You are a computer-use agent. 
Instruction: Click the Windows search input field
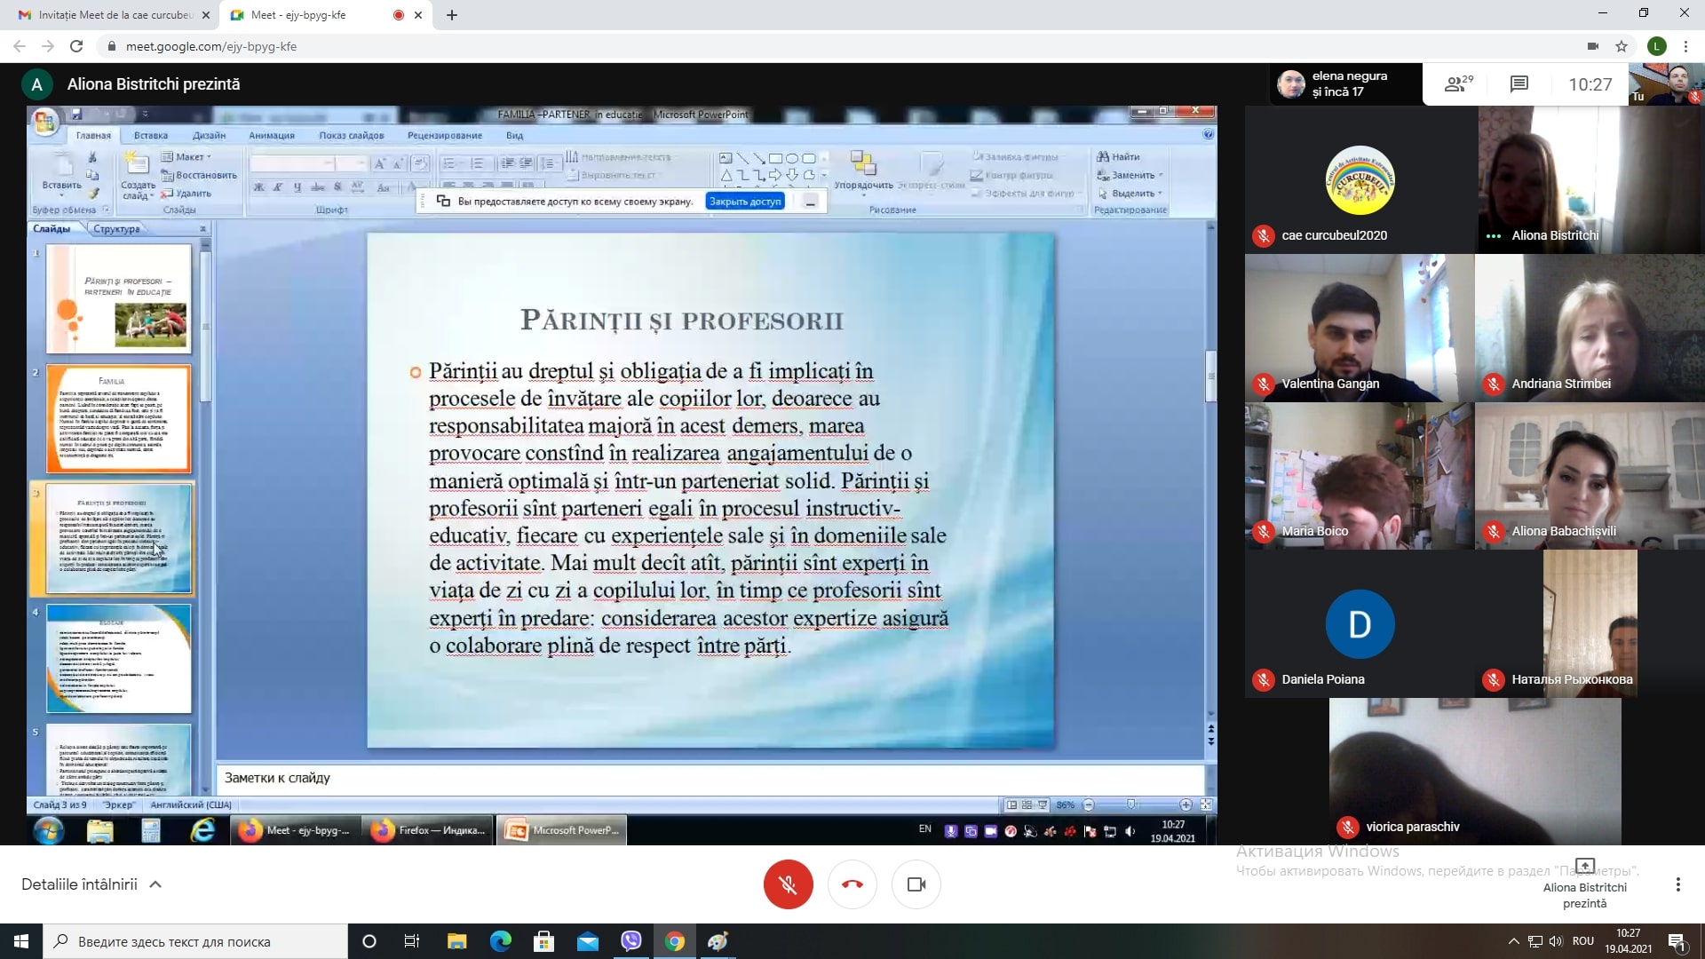click(195, 941)
